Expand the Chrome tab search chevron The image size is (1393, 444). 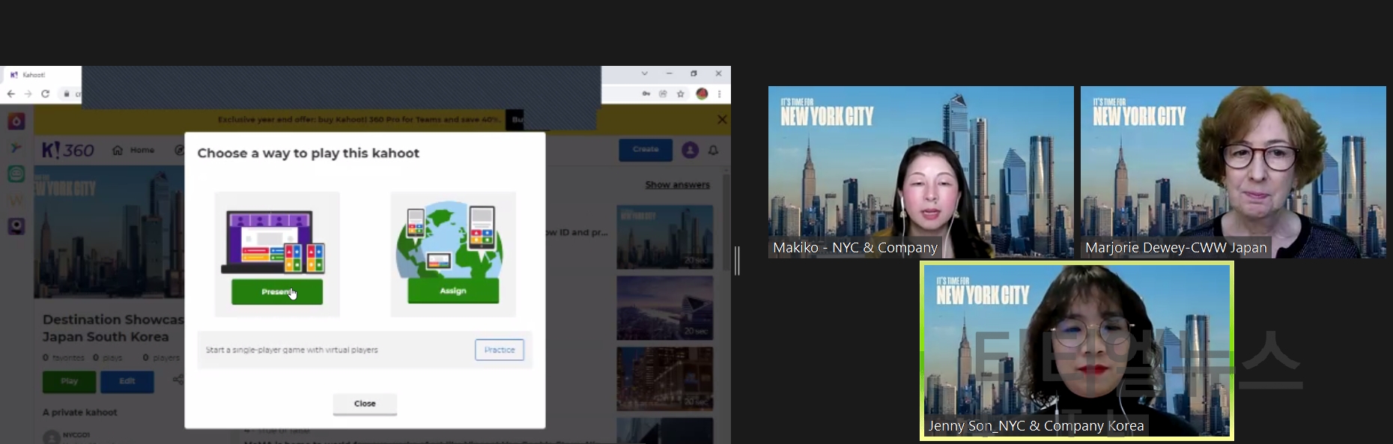coord(644,73)
